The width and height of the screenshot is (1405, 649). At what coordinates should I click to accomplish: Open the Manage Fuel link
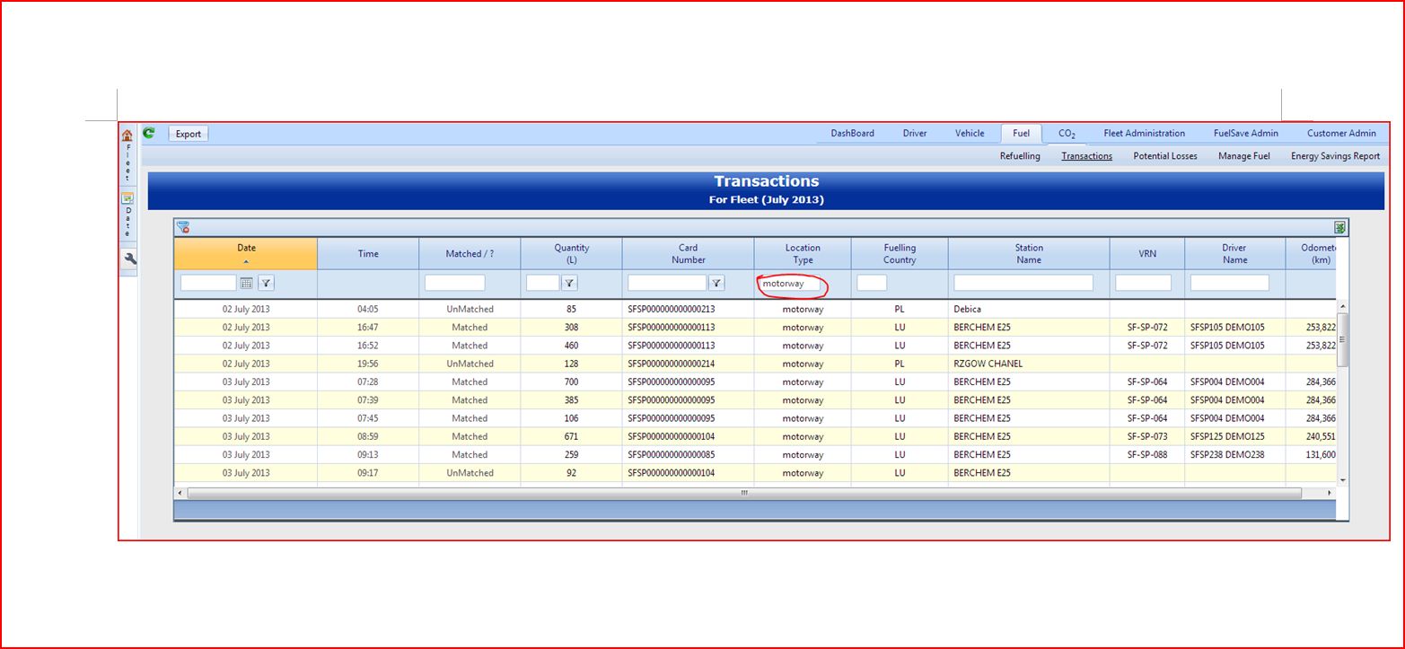pos(1244,156)
